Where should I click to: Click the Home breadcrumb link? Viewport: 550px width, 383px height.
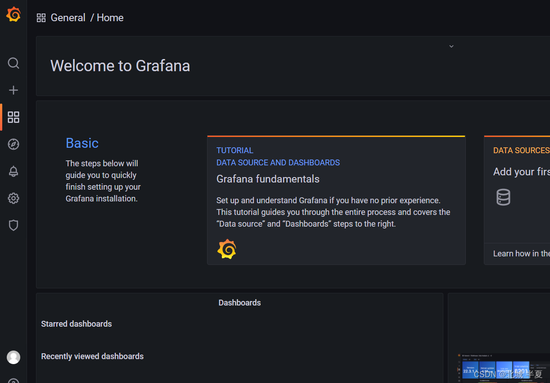point(110,18)
